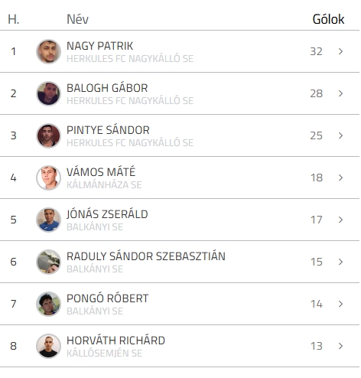Click Balogh Gábor's avatar picture
The height and width of the screenshot is (378, 361).
[x=48, y=93]
